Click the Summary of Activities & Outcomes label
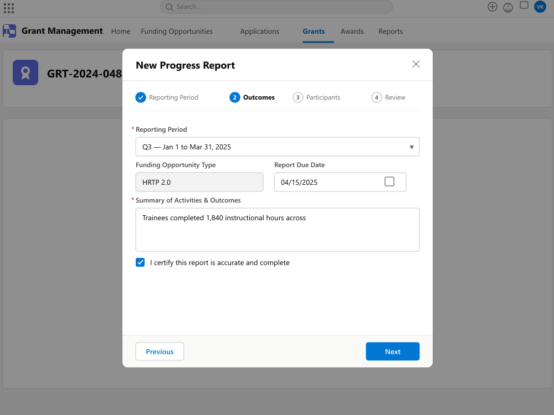 [188, 200]
